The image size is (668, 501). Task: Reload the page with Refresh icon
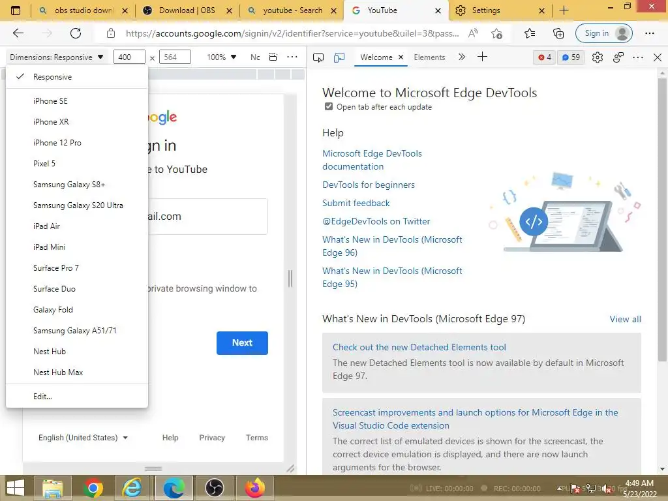[x=76, y=33]
